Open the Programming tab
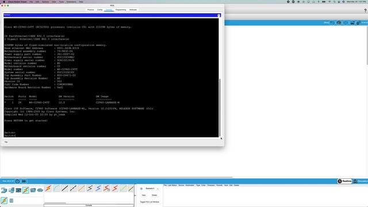Viewport: 368px width, 207px height. [121, 10]
